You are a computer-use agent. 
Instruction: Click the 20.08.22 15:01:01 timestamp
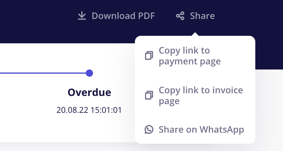[89, 110]
